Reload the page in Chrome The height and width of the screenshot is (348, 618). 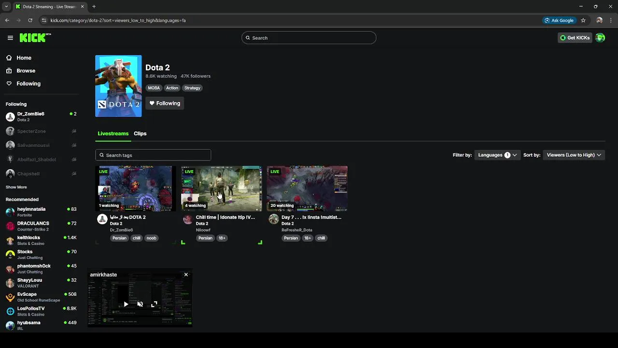[30, 20]
